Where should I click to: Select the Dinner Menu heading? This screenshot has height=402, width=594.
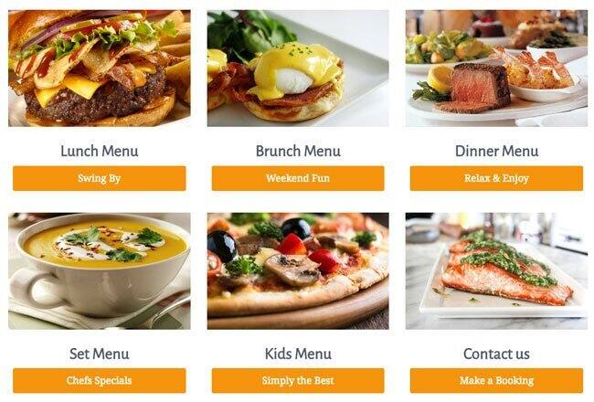[x=496, y=151]
